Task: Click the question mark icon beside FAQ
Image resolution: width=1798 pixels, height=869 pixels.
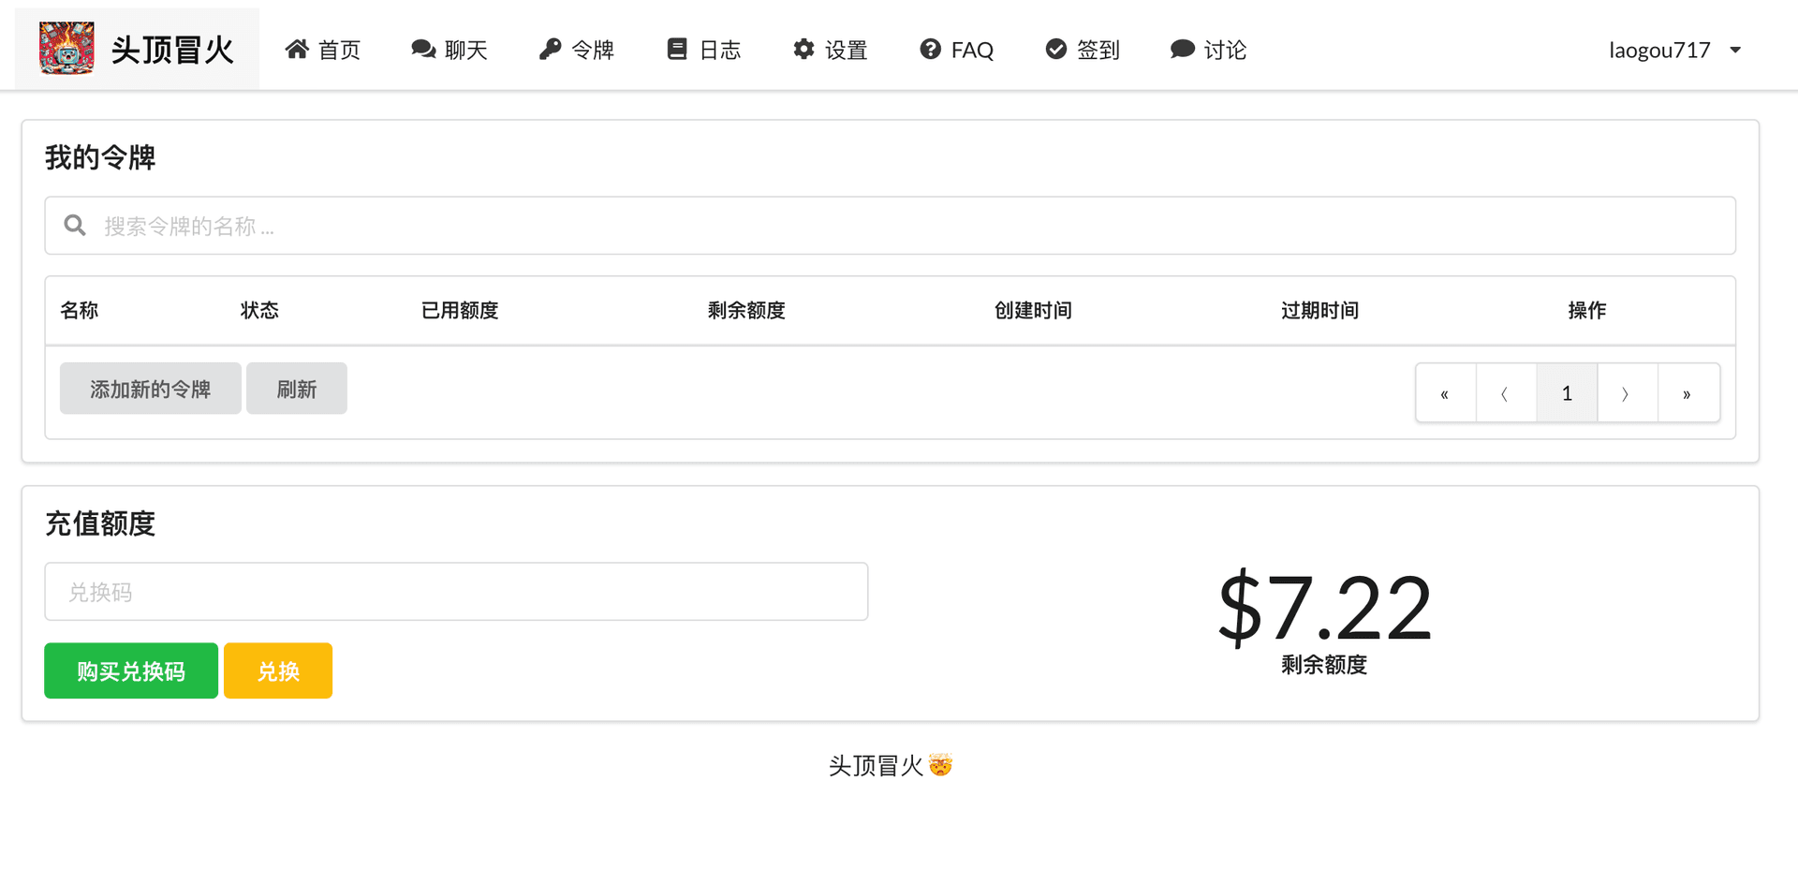Action: pyautogui.click(x=930, y=49)
